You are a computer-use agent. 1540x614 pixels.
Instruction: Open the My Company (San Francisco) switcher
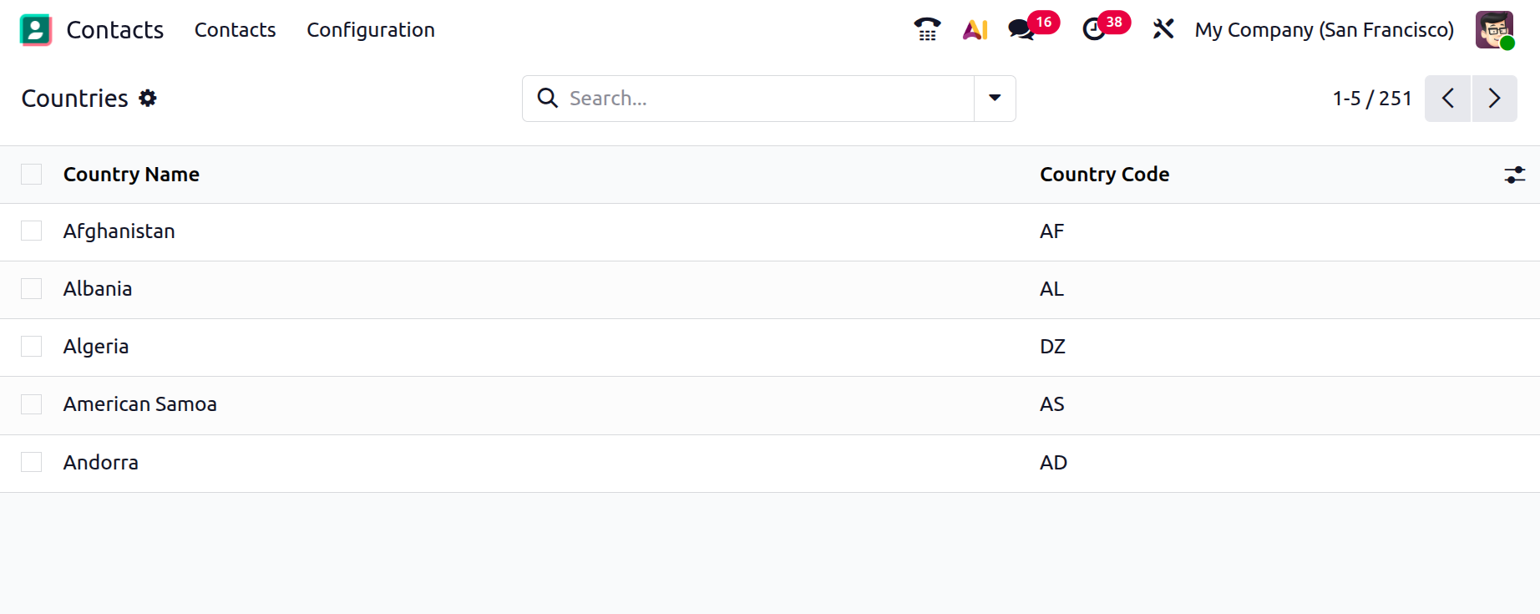point(1324,30)
